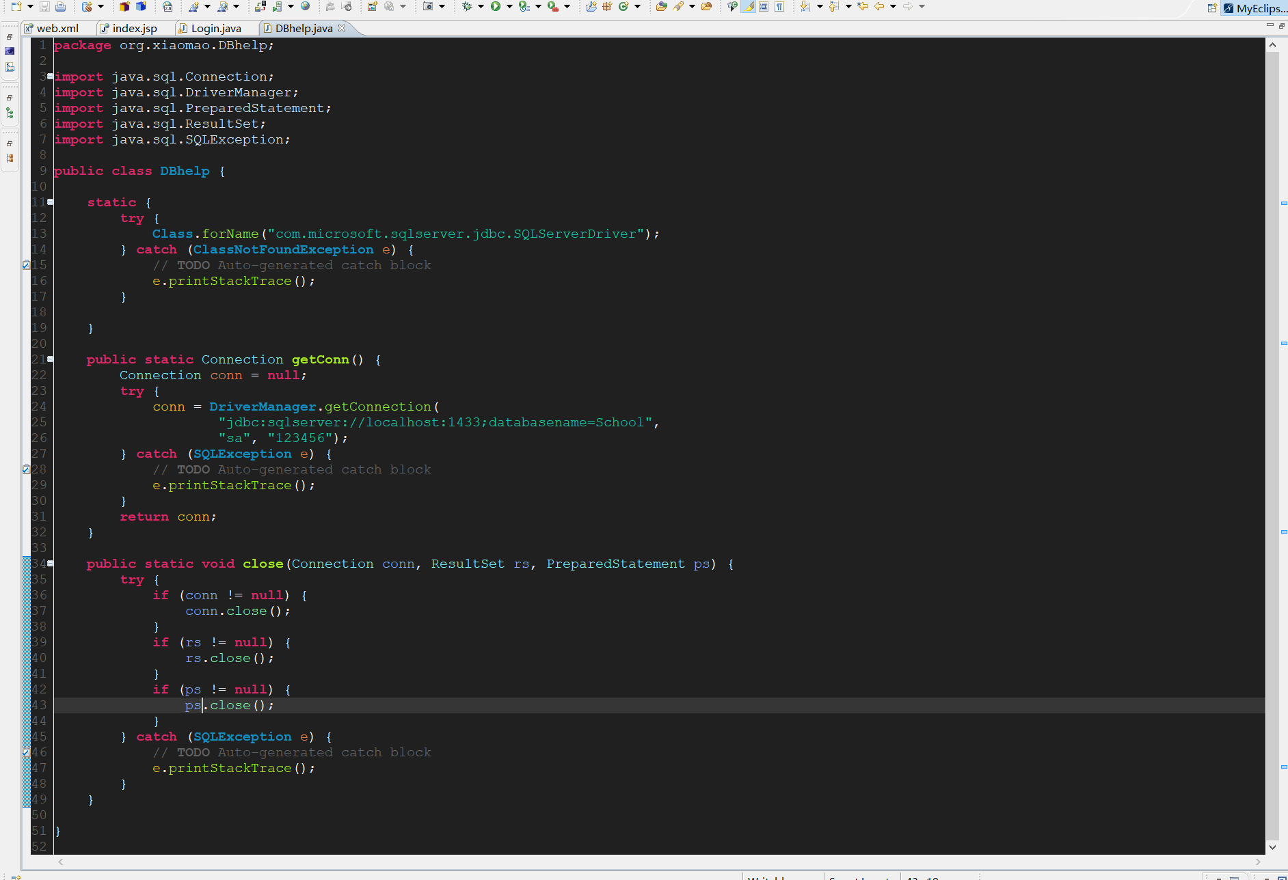The width and height of the screenshot is (1288, 880).
Task: Click the horizontal scrollbar right arrow
Action: tap(1258, 862)
